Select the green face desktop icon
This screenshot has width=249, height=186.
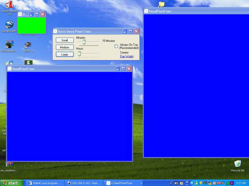pyautogui.click(x=28, y=63)
